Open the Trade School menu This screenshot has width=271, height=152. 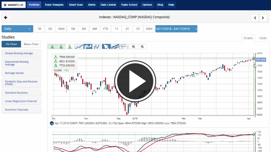coord(129,5)
